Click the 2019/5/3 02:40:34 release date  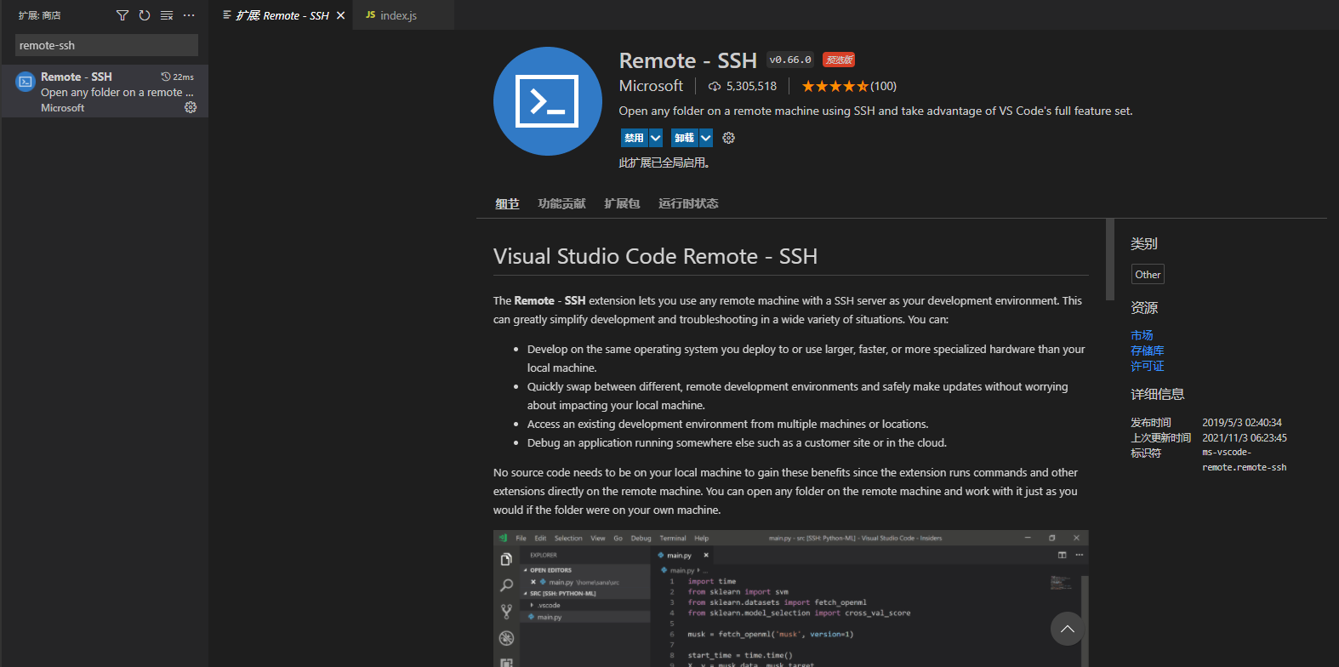click(x=1242, y=422)
